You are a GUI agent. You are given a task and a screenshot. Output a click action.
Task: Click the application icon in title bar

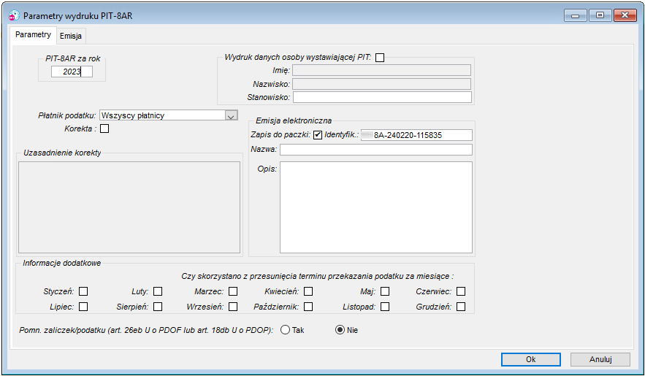(14, 15)
